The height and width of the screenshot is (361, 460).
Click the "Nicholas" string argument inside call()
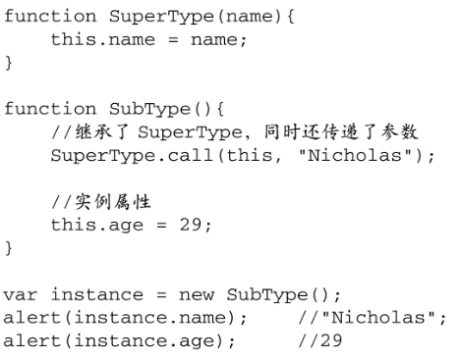(355, 155)
